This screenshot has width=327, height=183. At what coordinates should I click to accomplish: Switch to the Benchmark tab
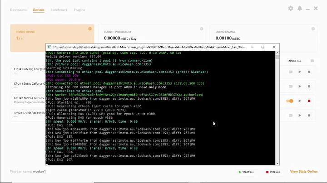tap(59, 10)
